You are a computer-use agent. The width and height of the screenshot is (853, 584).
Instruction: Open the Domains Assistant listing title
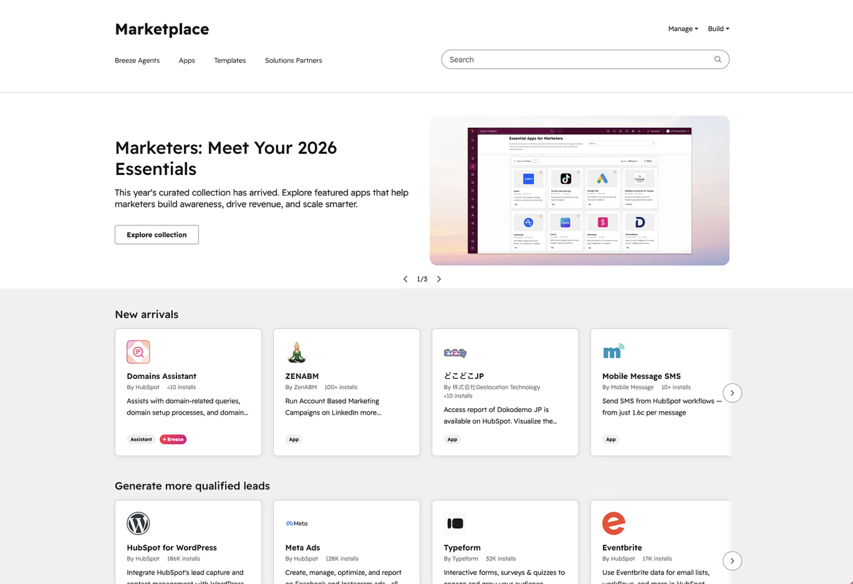[x=161, y=376]
